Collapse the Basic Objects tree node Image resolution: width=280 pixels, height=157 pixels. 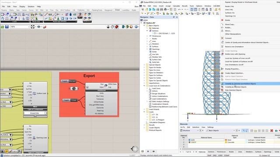tap(144, 25)
